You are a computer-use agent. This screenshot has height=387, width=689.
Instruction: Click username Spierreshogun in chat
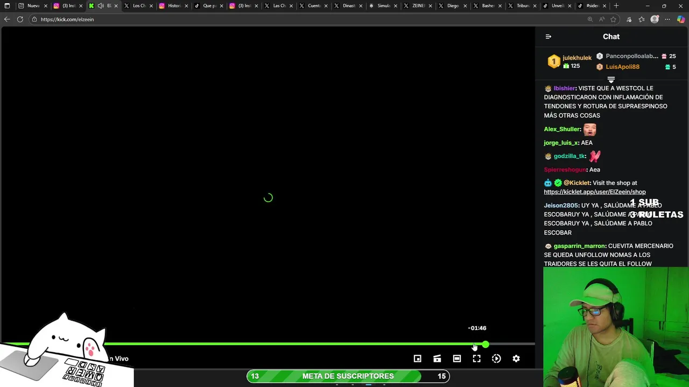point(565,169)
